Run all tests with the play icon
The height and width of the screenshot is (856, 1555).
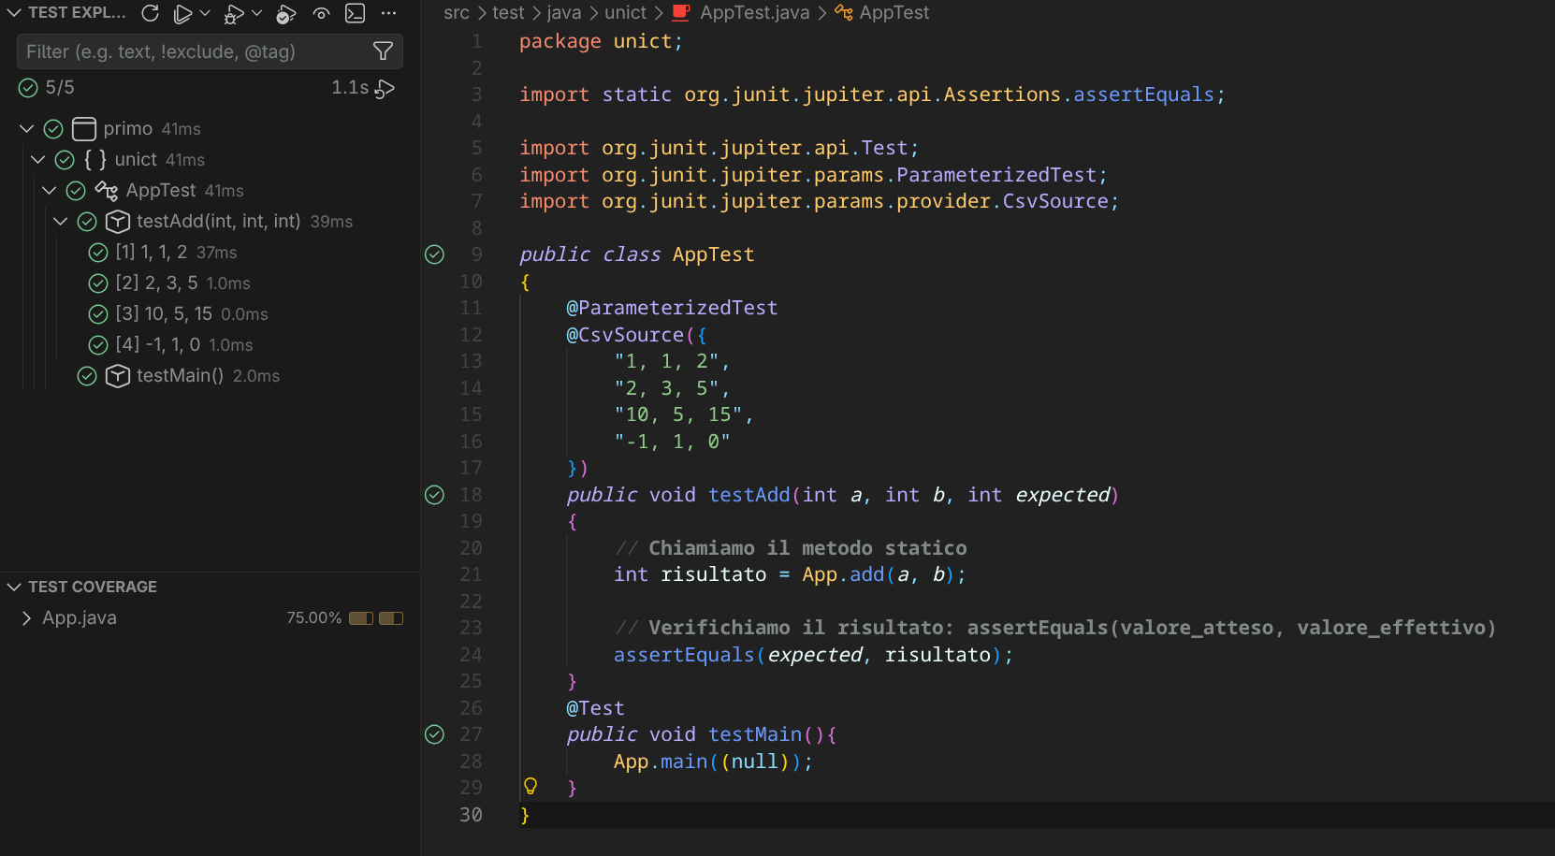click(x=183, y=13)
